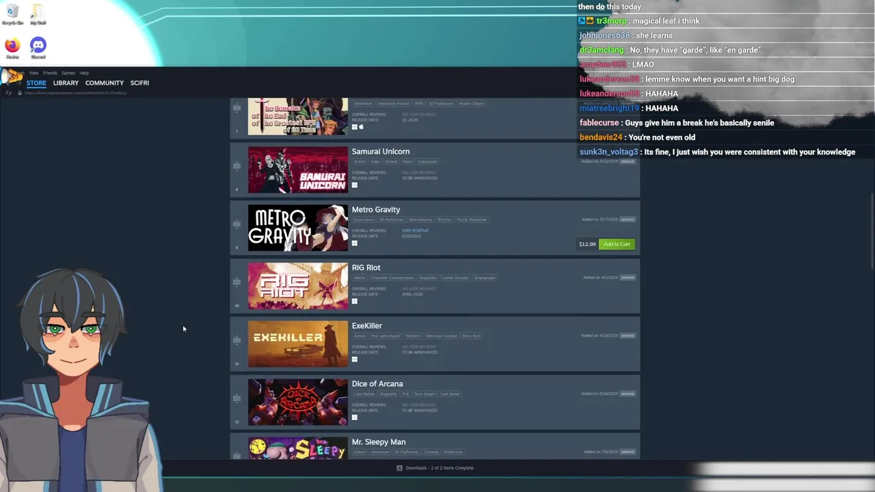Open the Library tab
This screenshot has height=492, width=875.
66,83
